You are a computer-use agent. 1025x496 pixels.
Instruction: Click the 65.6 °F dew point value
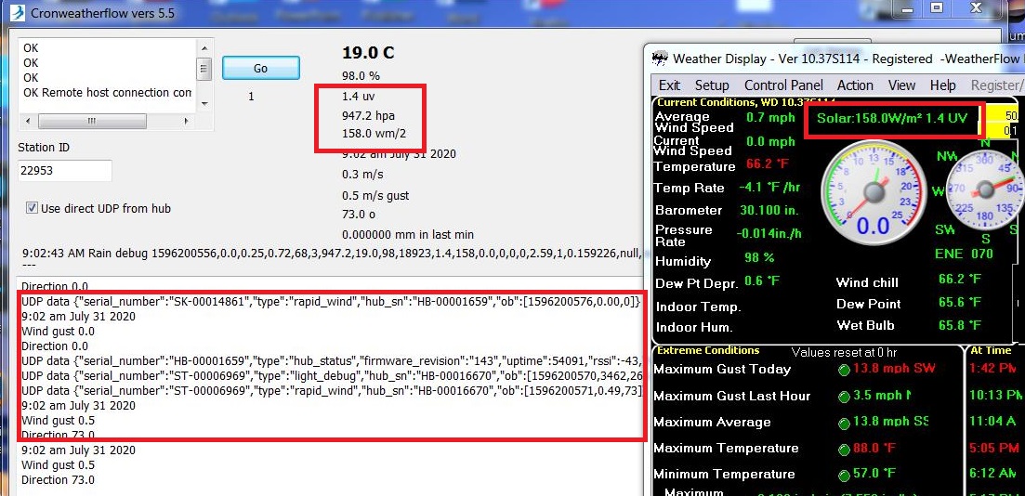pyautogui.click(x=959, y=303)
